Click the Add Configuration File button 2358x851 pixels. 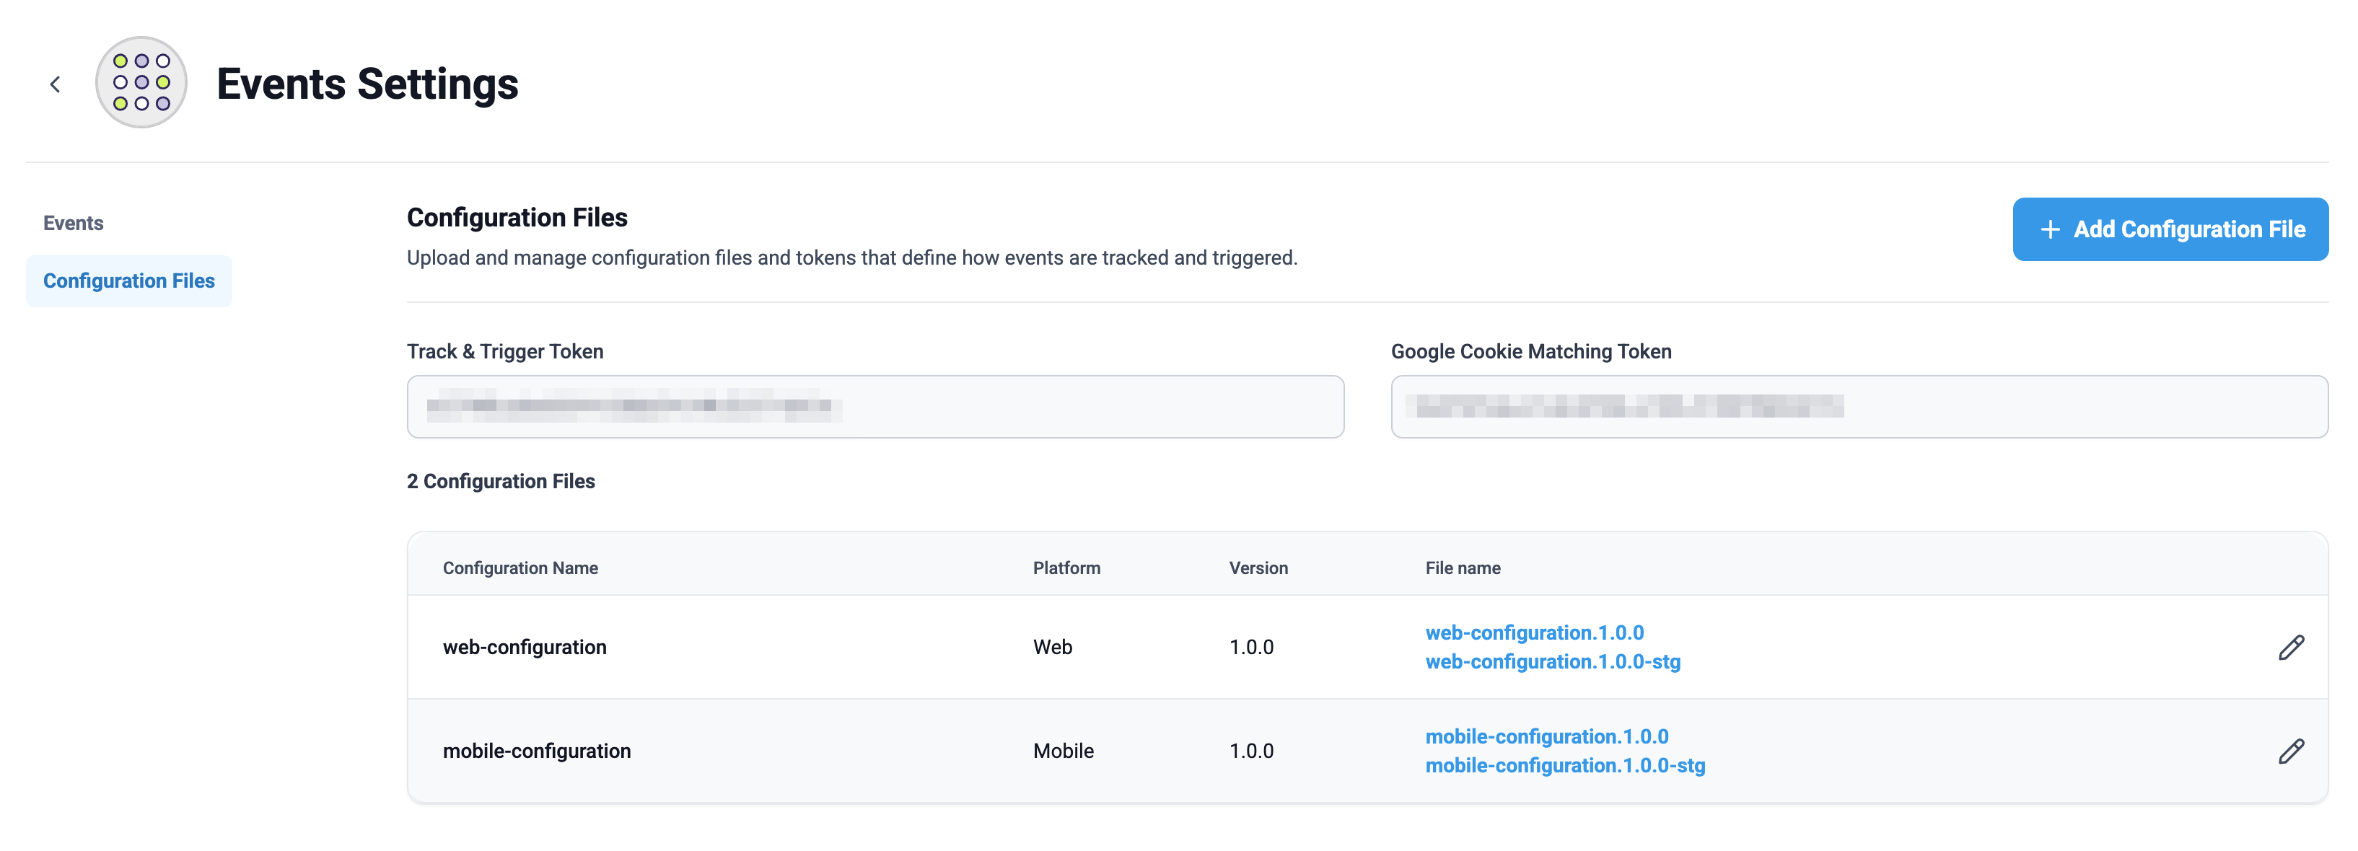point(2170,229)
